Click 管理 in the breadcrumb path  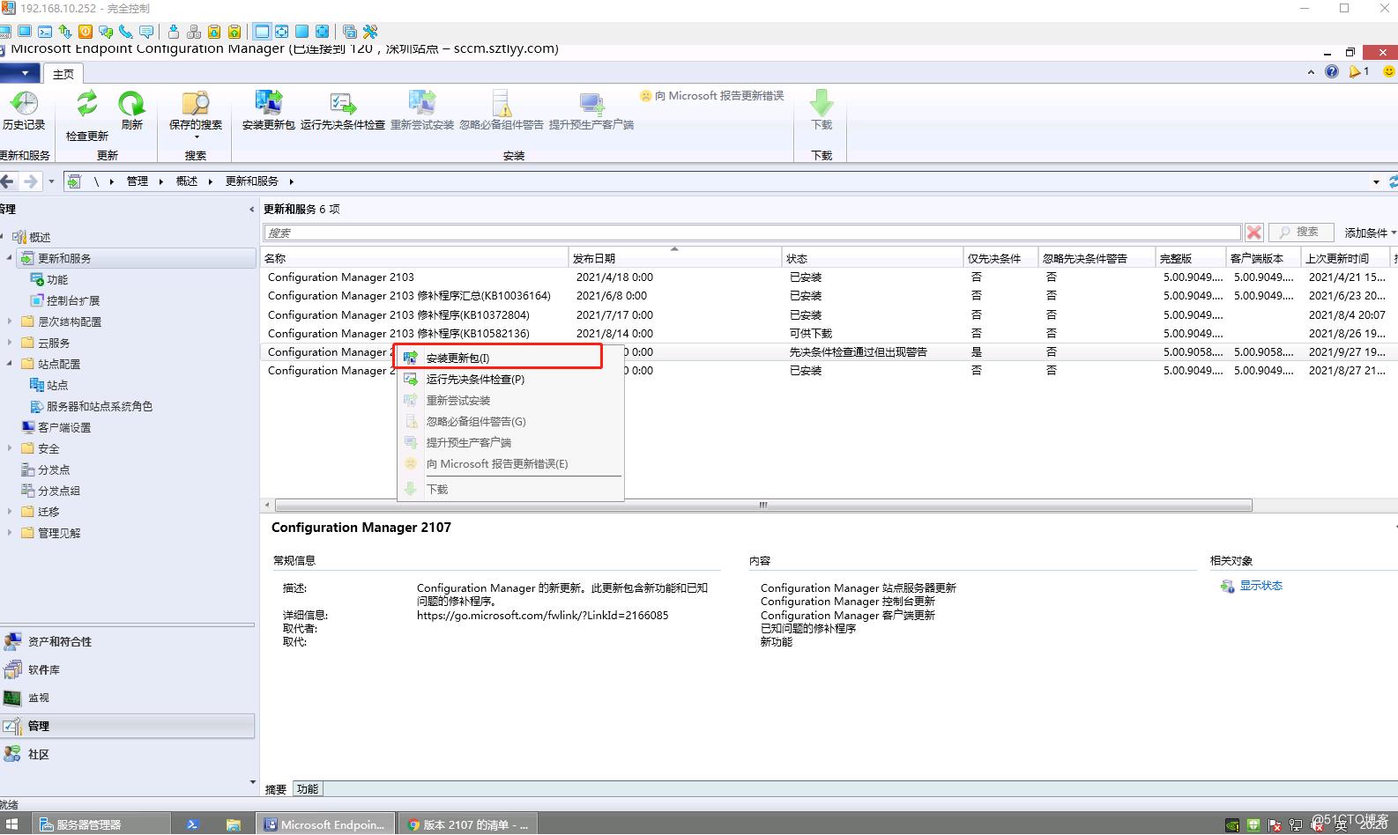click(138, 181)
